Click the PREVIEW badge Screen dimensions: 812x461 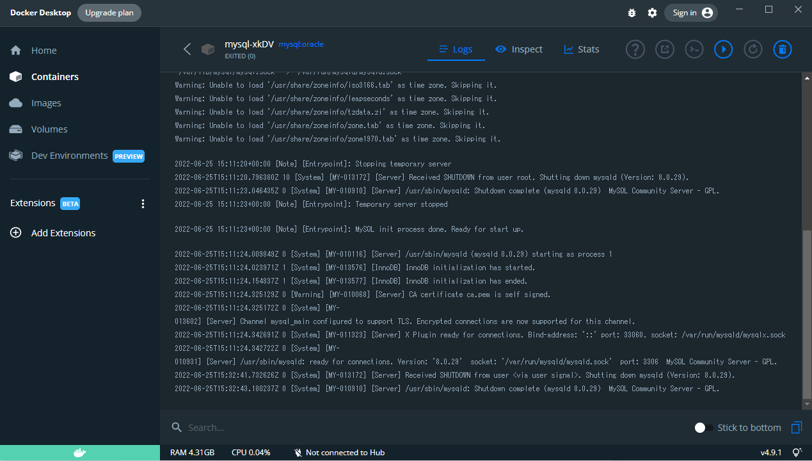[x=129, y=156]
